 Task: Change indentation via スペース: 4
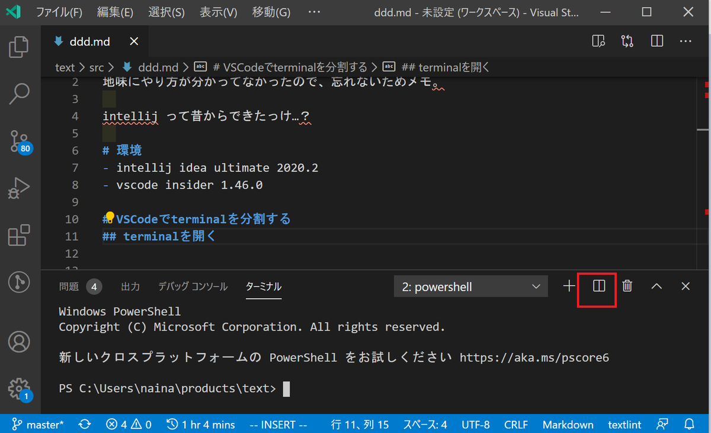[425, 424]
